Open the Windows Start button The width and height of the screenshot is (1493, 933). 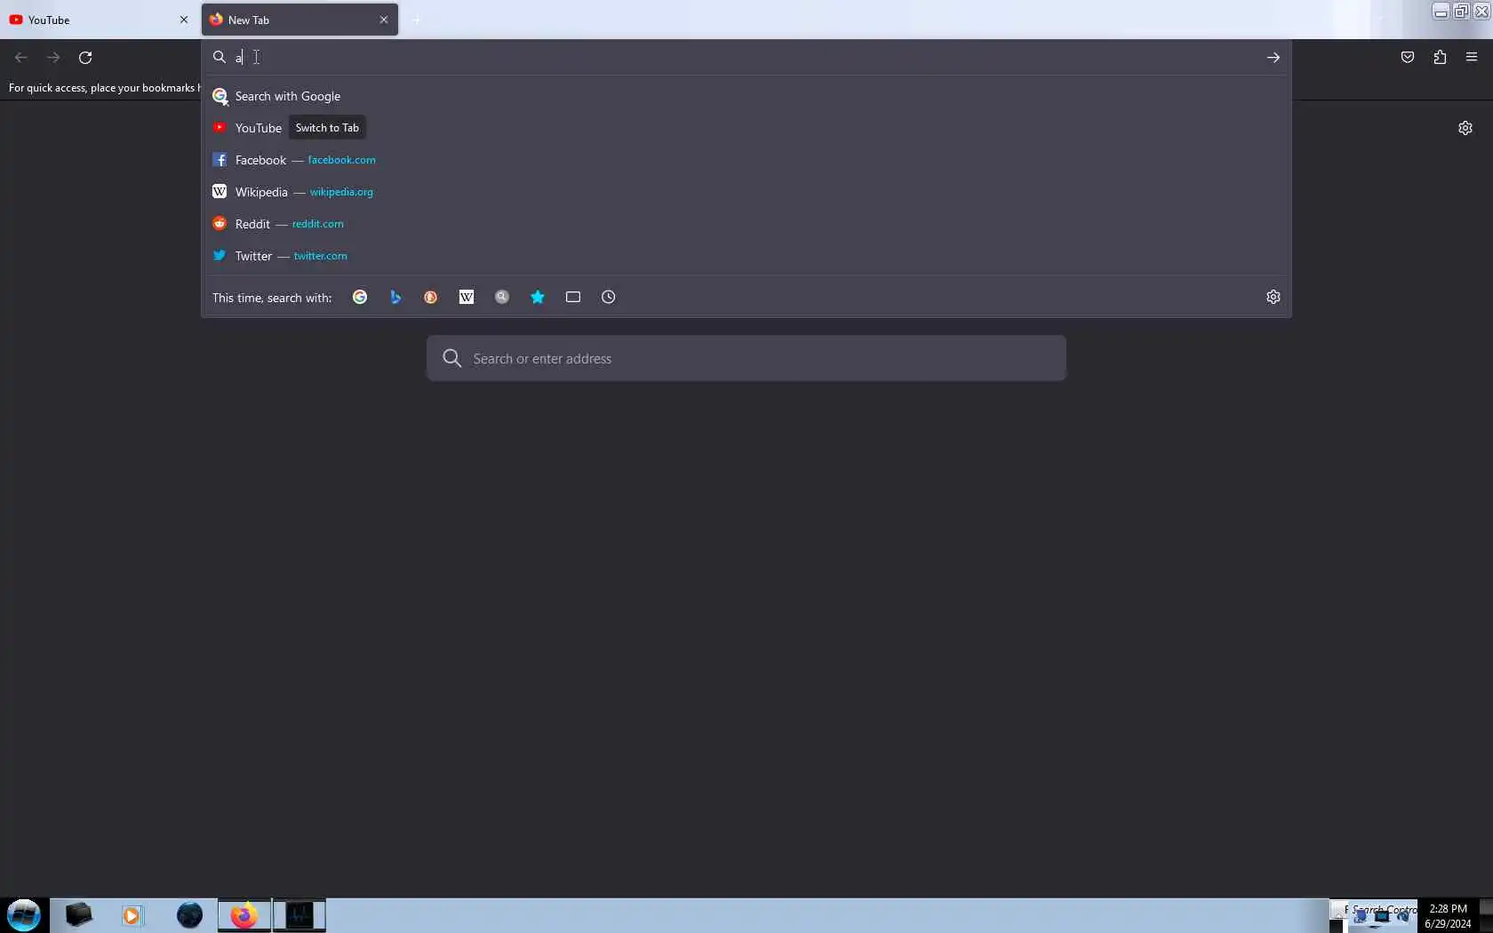pyautogui.click(x=24, y=915)
